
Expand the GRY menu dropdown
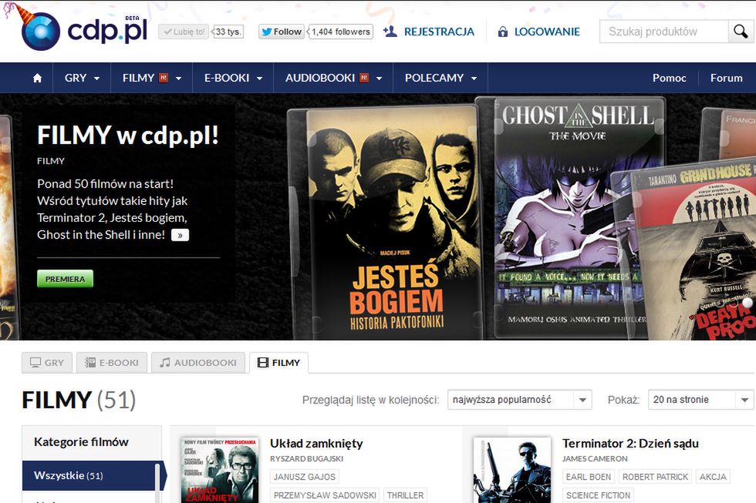[x=82, y=78]
